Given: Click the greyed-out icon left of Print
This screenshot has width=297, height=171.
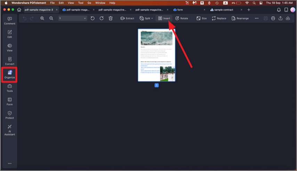Looking at the screenshot, I should point(266,18).
